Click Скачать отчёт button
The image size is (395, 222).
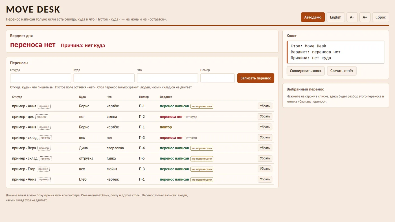pos(342,71)
